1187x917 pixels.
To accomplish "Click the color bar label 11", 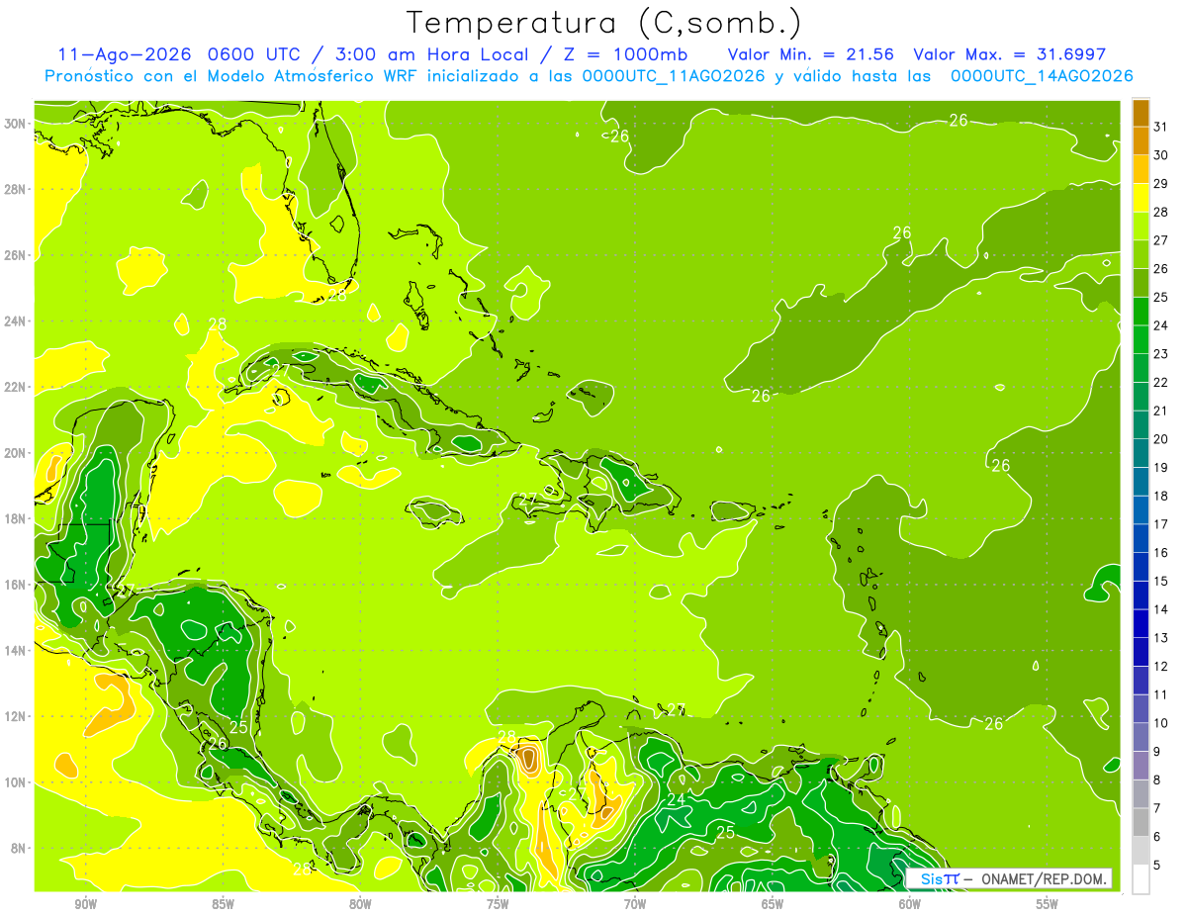I will pos(1161,694).
